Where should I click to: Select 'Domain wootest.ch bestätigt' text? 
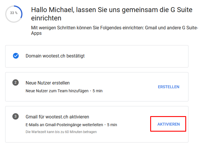[x=55, y=56]
